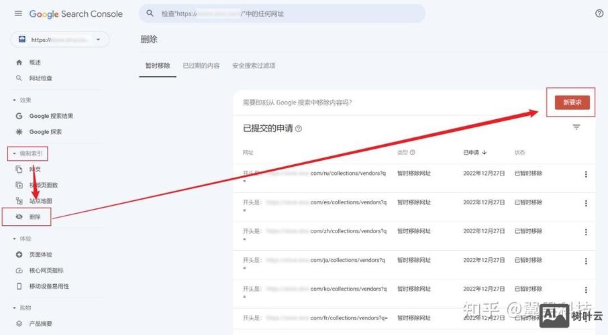Switch to the 暂时移除 tab
608x335 pixels.
click(158, 66)
